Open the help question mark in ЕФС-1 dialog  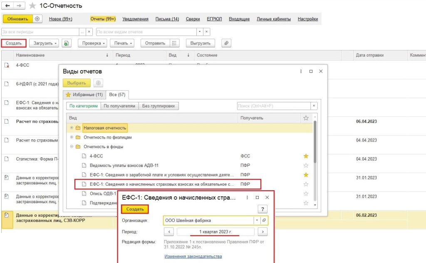pos(262,209)
